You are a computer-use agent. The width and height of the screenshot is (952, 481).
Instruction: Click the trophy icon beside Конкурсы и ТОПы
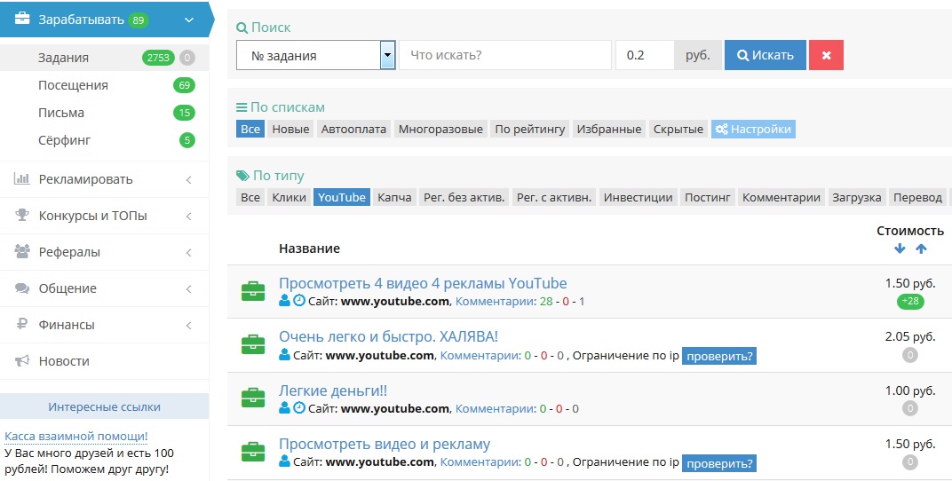(x=22, y=216)
